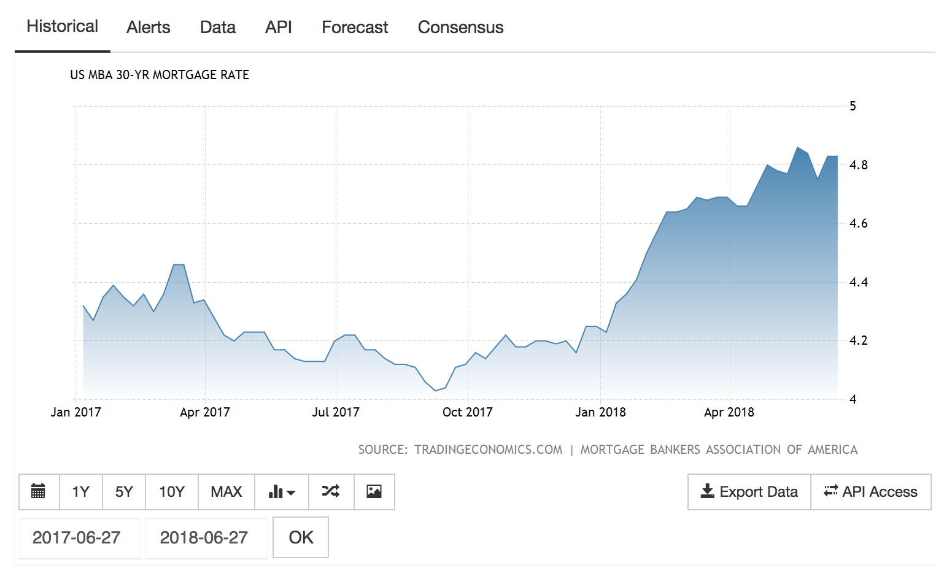The width and height of the screenshot is (944, 568).
Task: Select the 1Y time range
Action: pos(81,491)
